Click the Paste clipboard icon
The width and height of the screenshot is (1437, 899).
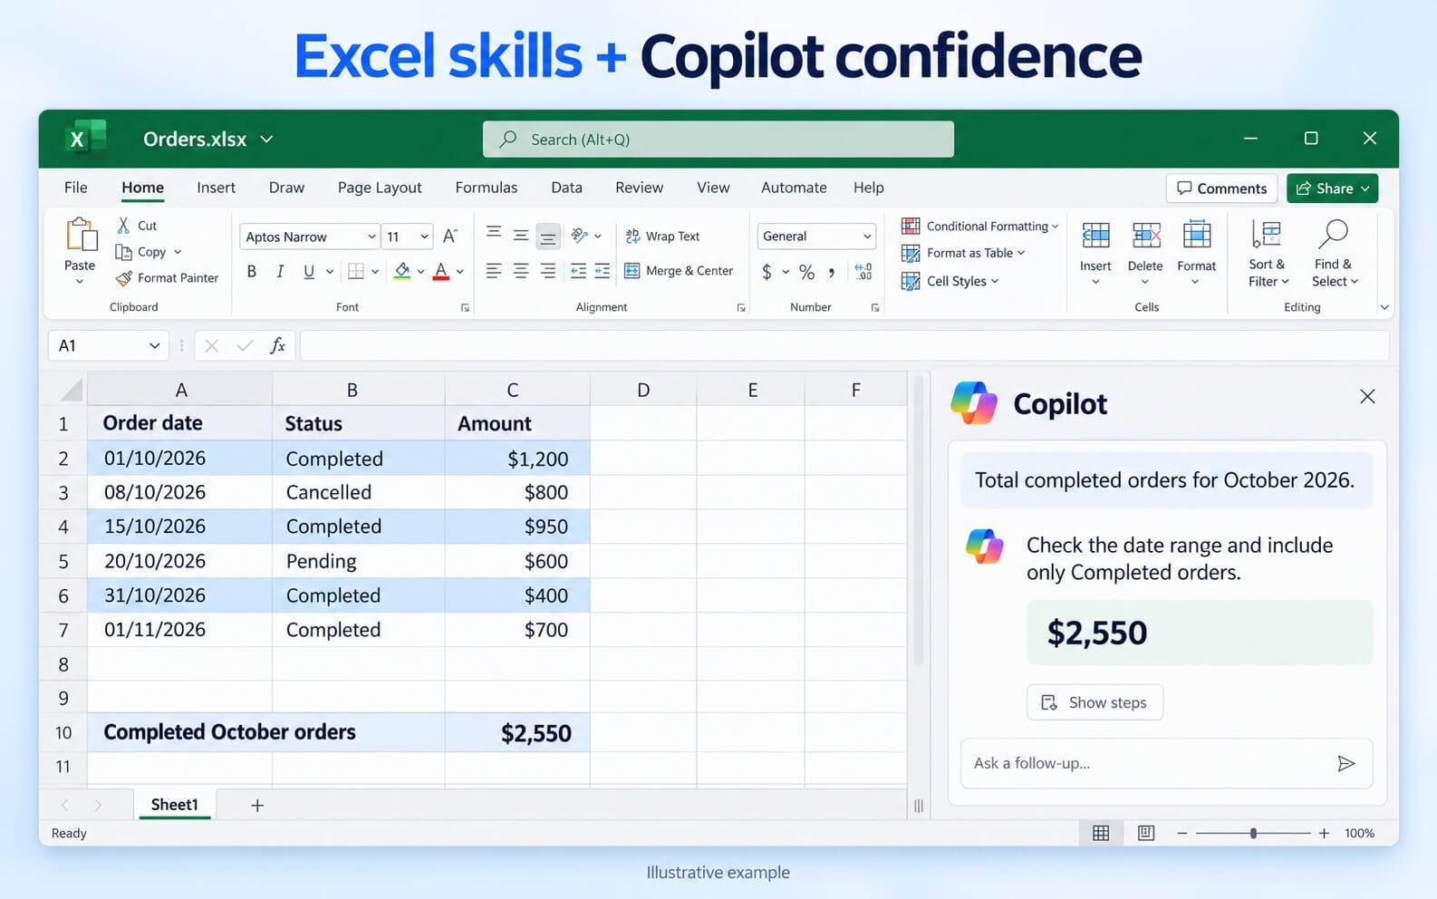[x=81, y=235]
